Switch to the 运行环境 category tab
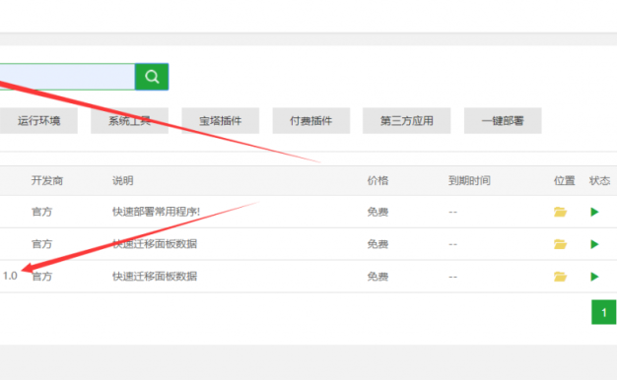 (38, 121)
